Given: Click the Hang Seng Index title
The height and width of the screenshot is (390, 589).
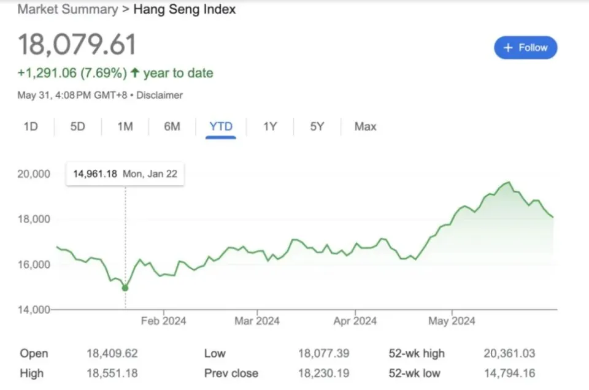Looking at the screenshot, I should [x=184, y=9].
